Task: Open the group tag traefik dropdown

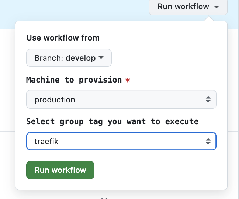Action: (x=121, y=141)
